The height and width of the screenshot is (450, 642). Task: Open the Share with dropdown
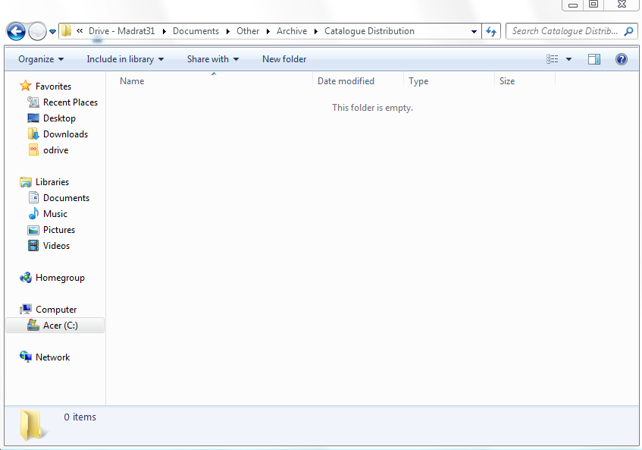coord(213,59)
